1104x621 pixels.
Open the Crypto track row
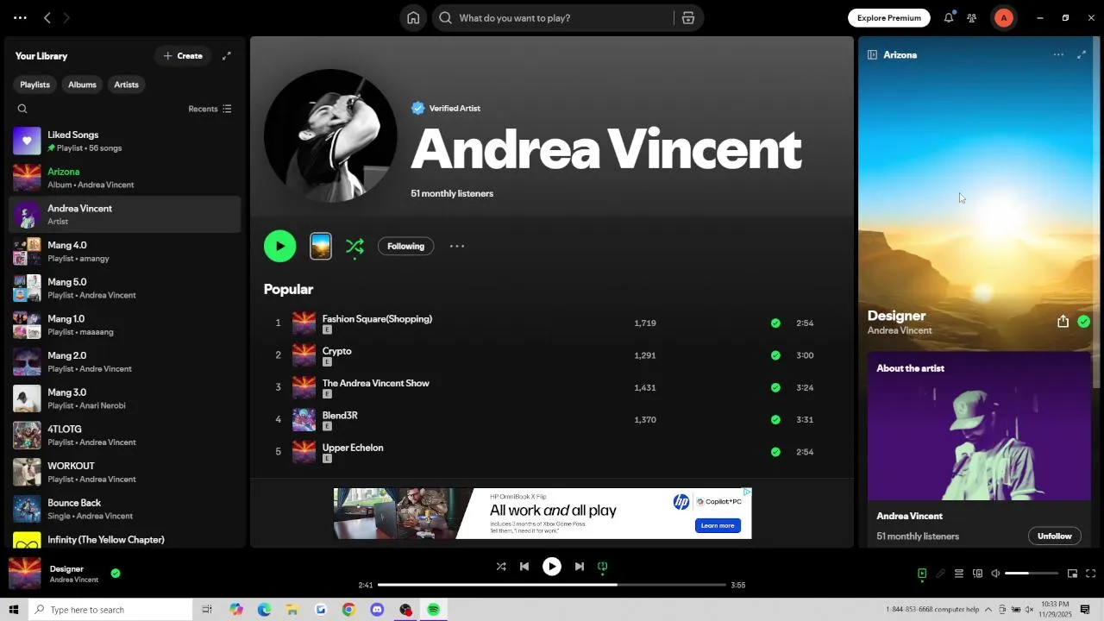(x=552, y=355)
